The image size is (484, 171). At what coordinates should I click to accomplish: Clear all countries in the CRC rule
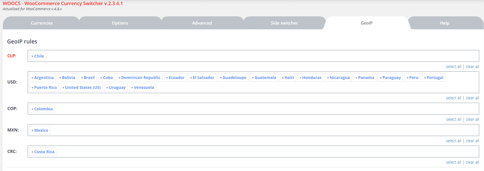472,163
